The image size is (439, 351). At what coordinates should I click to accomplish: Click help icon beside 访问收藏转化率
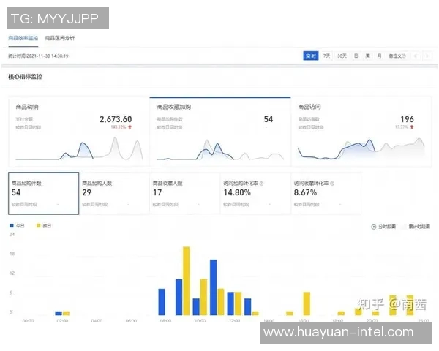pos(332,184)
